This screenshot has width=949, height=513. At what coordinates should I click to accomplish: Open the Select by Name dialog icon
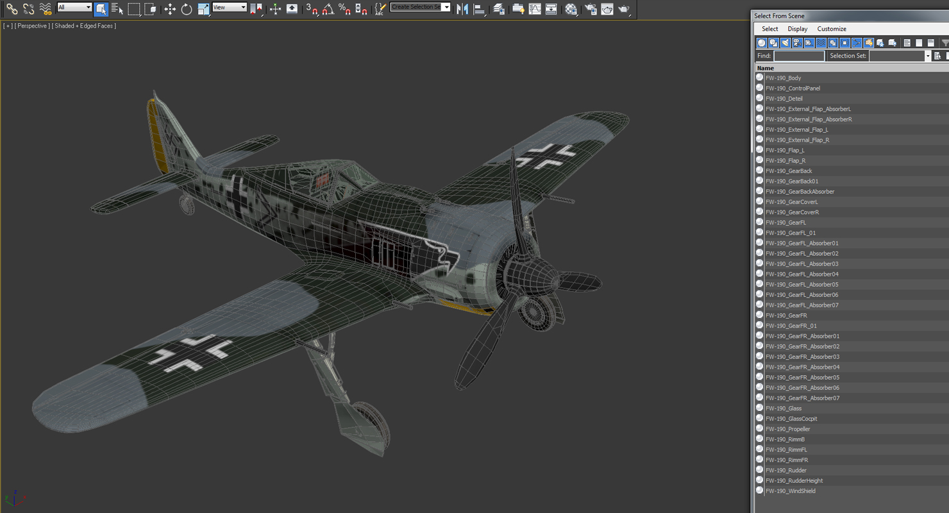(x=117, y=9)
